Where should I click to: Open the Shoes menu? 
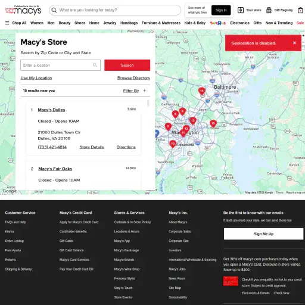[80, 23]
